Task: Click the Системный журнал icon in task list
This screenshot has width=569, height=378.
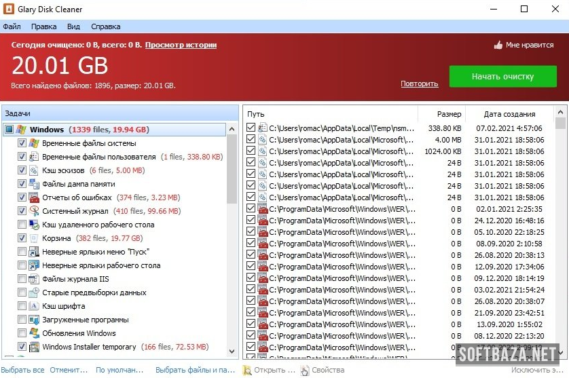Action: [x=34, y=211]
